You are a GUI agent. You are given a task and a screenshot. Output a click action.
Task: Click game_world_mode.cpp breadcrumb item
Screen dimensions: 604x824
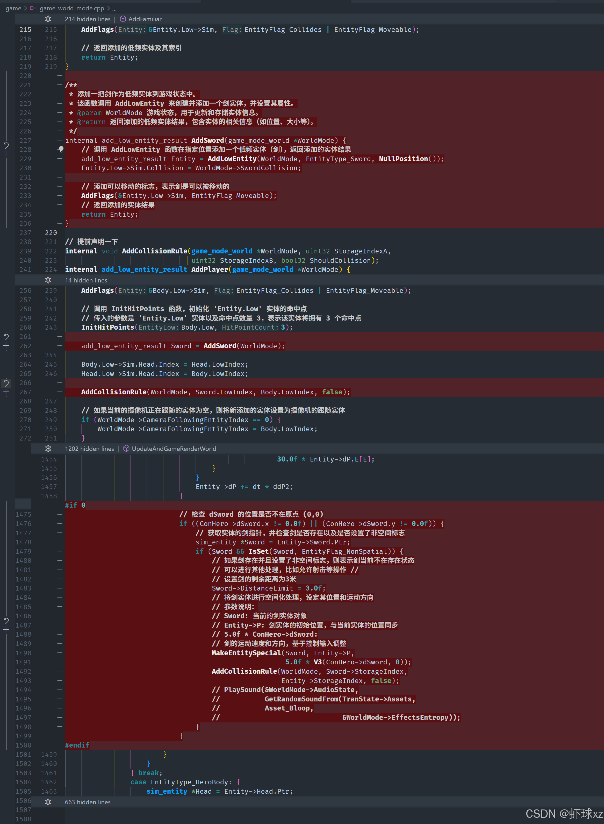tap(72, 8)
